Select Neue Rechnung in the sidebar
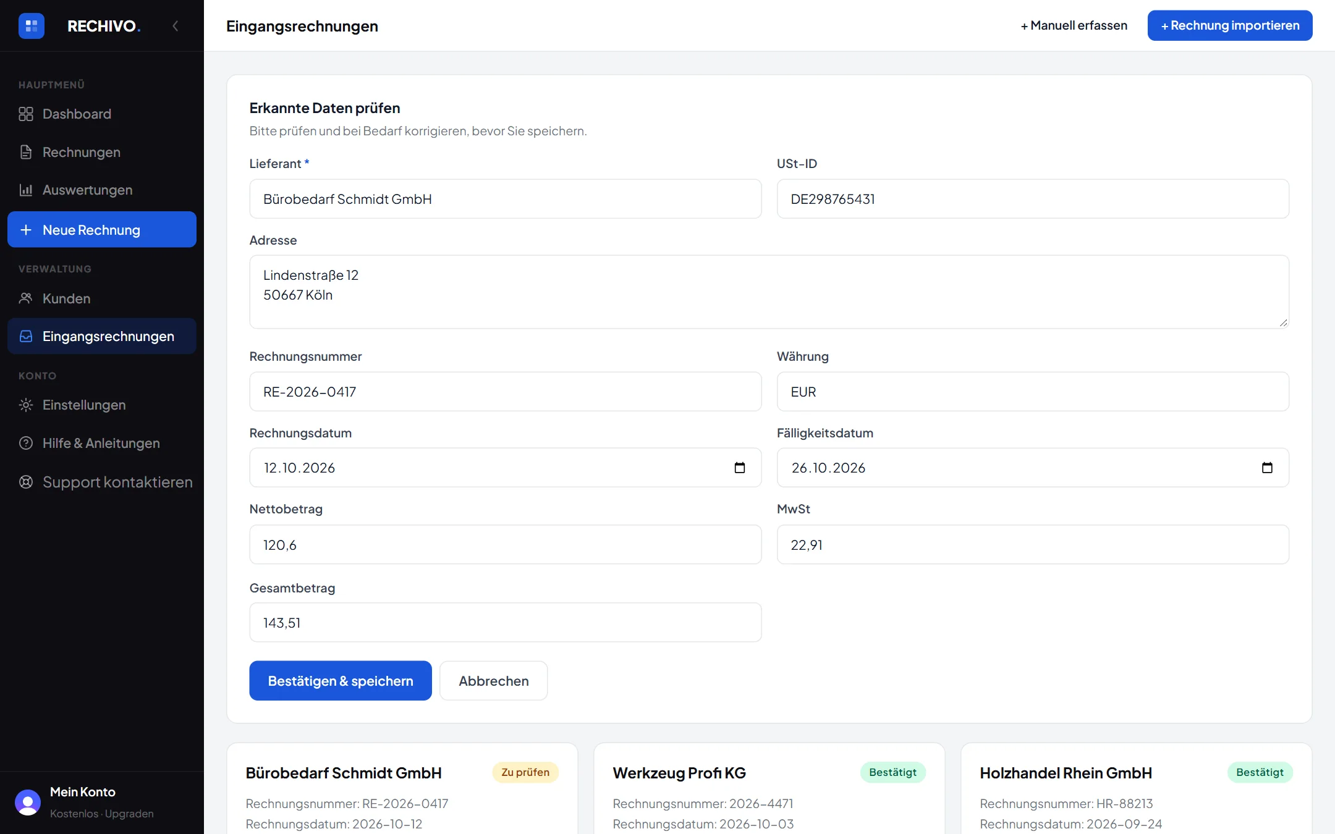 point(102,230)
